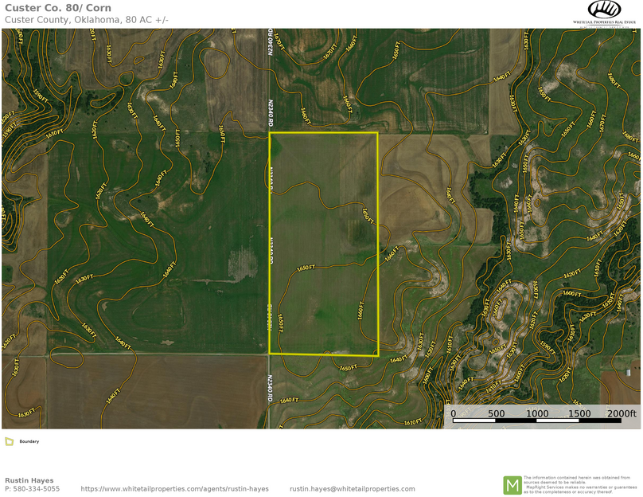Screen dimensions: 643x497
Task: Click the phone number 580-334-5055
Action: coord(32,489)
